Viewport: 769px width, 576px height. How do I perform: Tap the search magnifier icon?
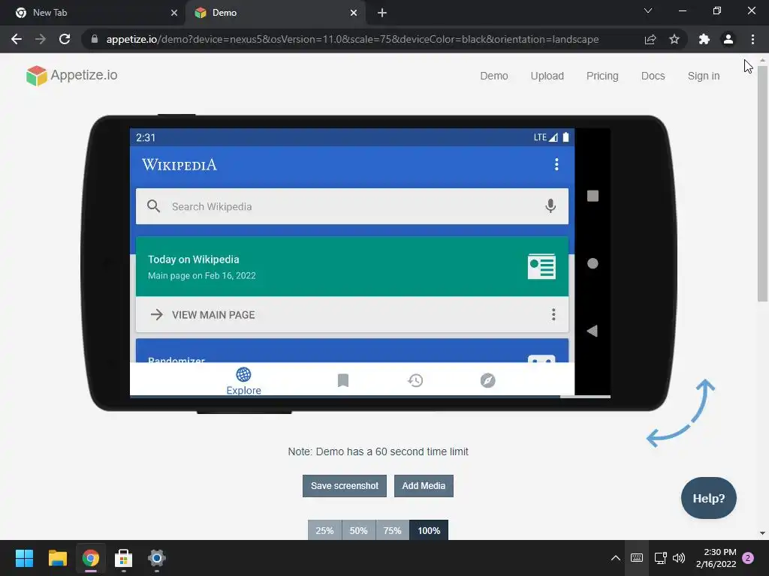click(x=153, y=206)
